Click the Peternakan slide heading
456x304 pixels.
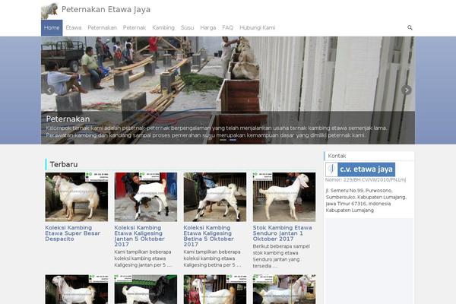(68, 119)
